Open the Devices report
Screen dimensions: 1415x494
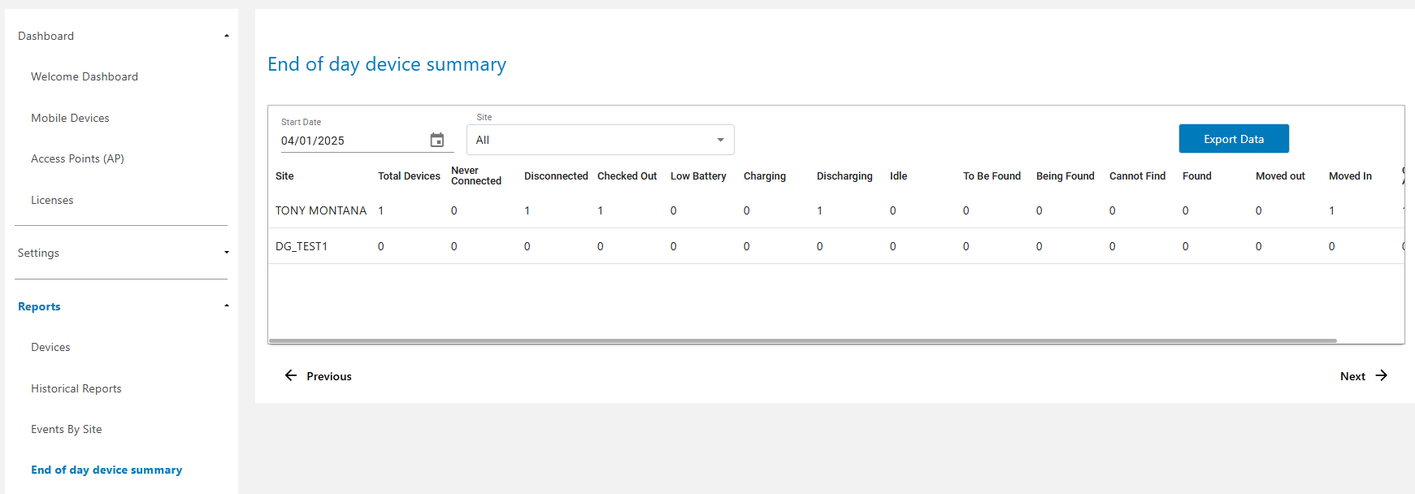click(50, 347)
